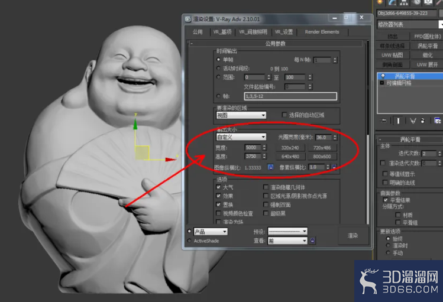Open the 产品 render mode dropdown
Image resolution: width=443 pixels, height=302 pixels.
211,232
